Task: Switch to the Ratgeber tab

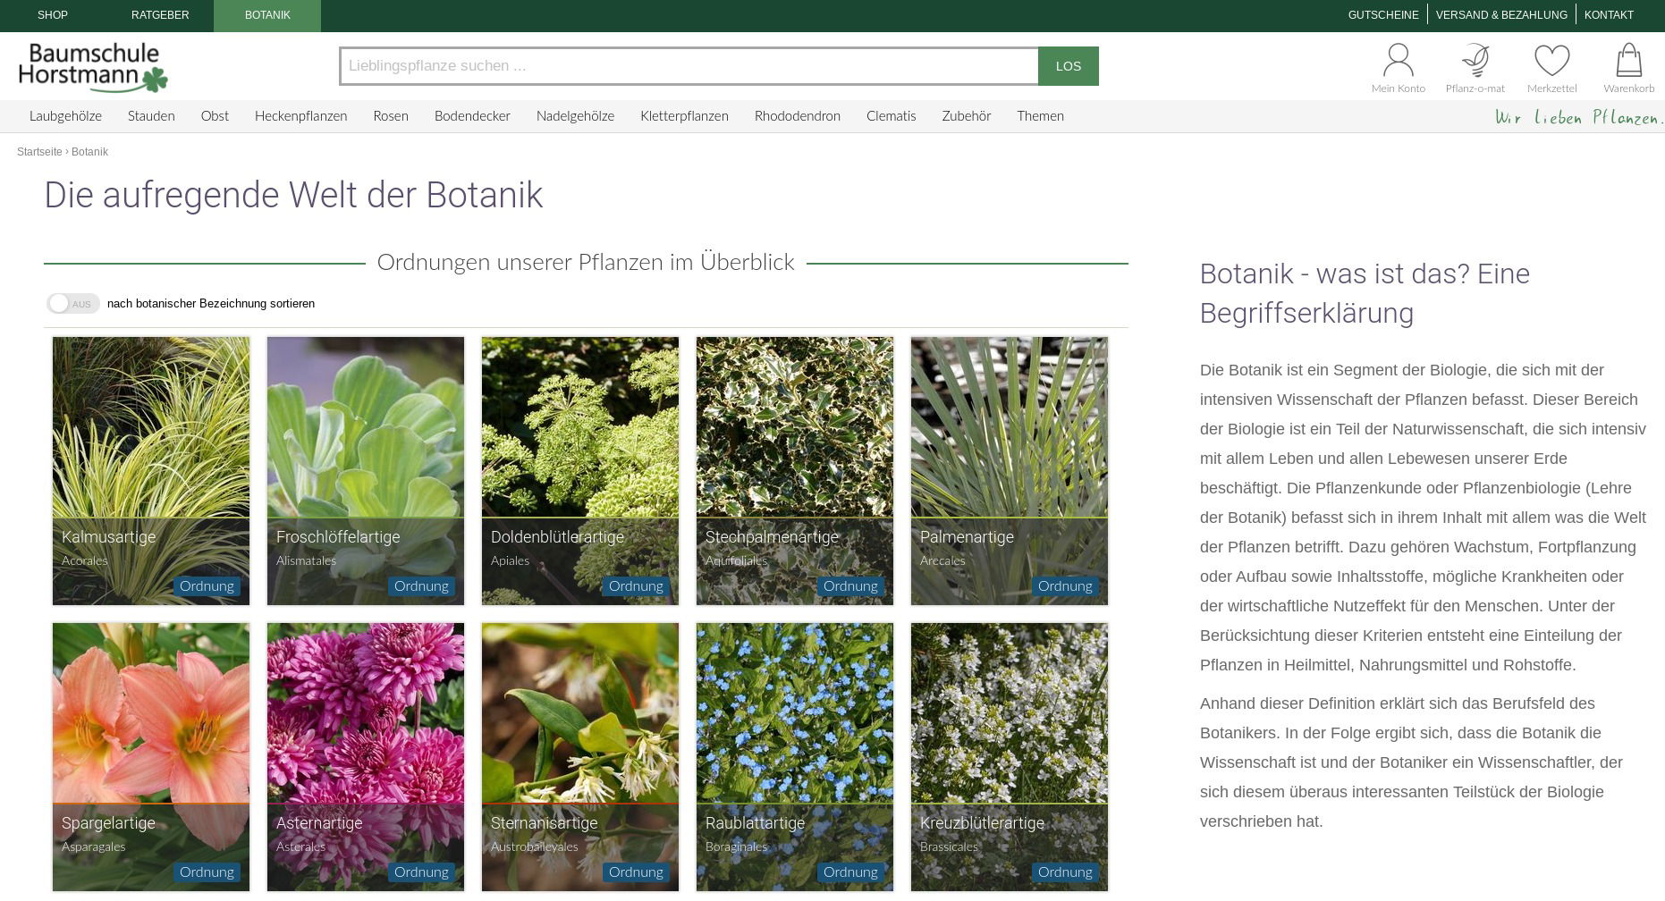Action: click(x=160, y=15)
